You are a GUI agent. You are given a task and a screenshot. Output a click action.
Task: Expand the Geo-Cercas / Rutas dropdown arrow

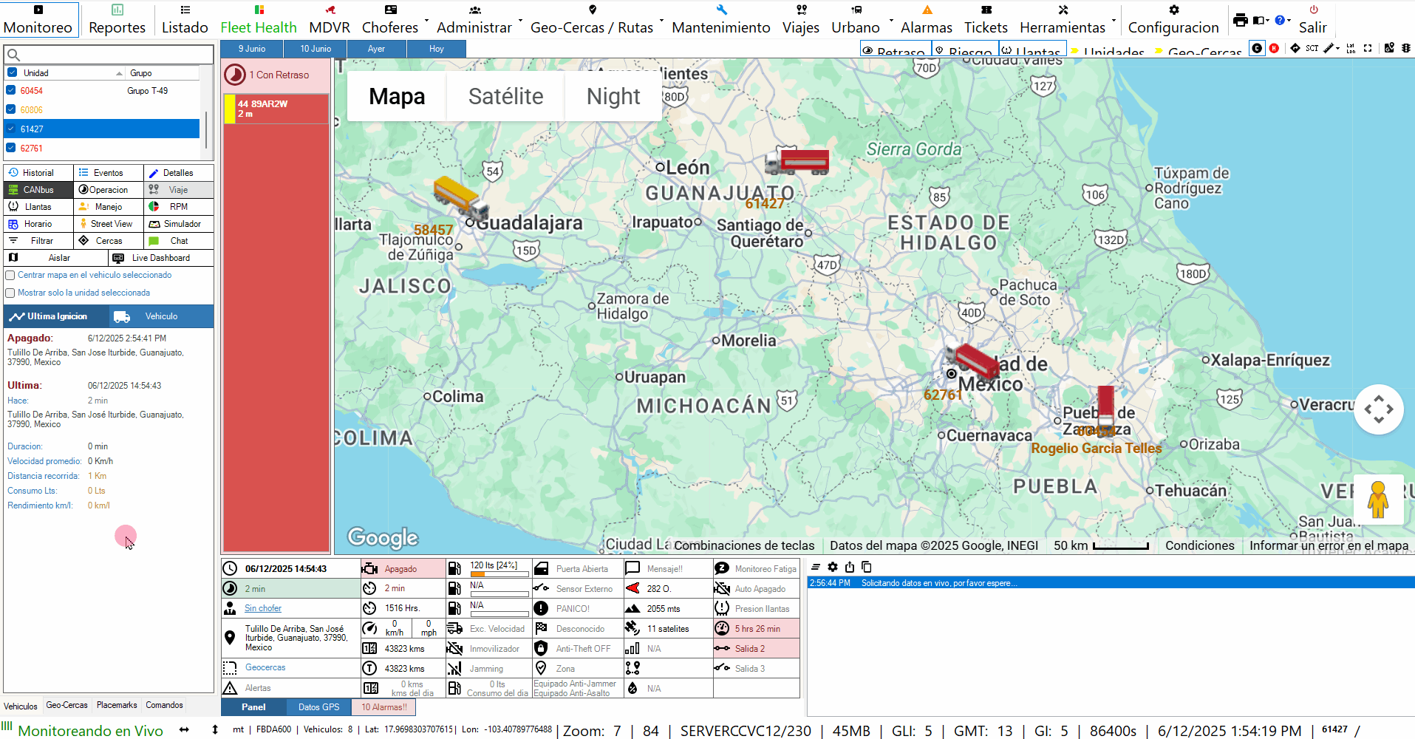pos(661,20)
